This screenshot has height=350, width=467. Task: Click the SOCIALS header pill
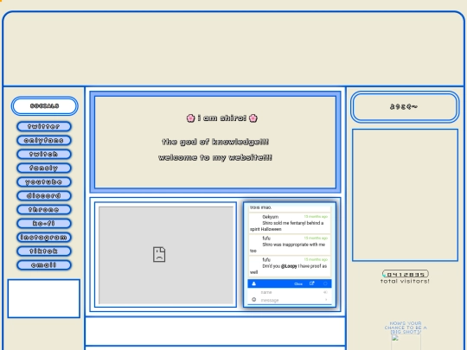[45, 106]
